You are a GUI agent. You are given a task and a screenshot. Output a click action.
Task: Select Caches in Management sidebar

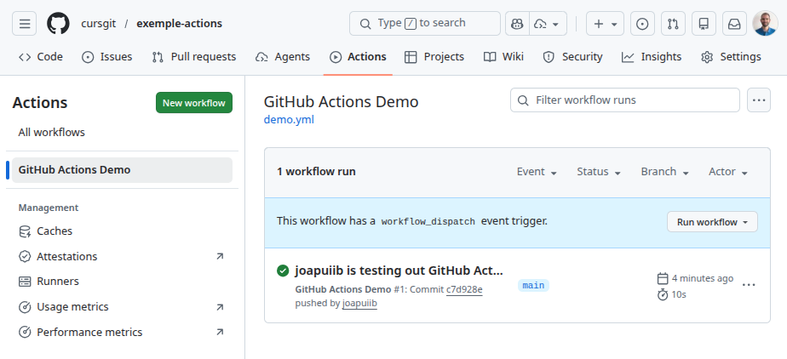pyautogui.click(x=55, y=231)
